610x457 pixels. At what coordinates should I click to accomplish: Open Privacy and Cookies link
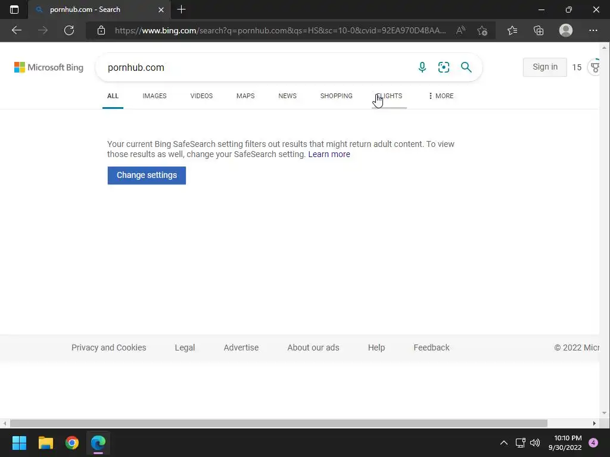(x=108, y=348)
